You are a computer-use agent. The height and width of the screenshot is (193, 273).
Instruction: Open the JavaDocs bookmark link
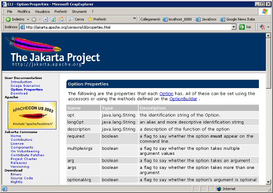(206, 19)
